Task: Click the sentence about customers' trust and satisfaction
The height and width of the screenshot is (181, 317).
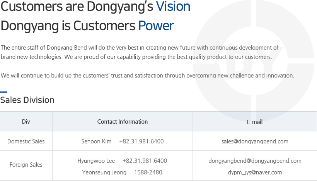Action: 147,76
